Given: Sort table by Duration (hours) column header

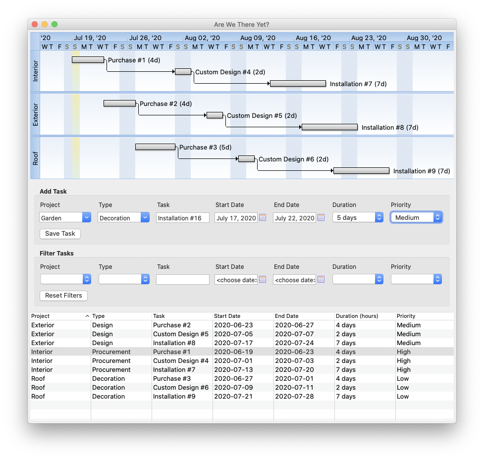Looking at the screenshot, I should click(365, 316).
